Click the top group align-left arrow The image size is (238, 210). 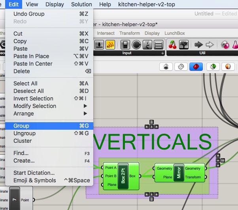[x=147, y=127]
